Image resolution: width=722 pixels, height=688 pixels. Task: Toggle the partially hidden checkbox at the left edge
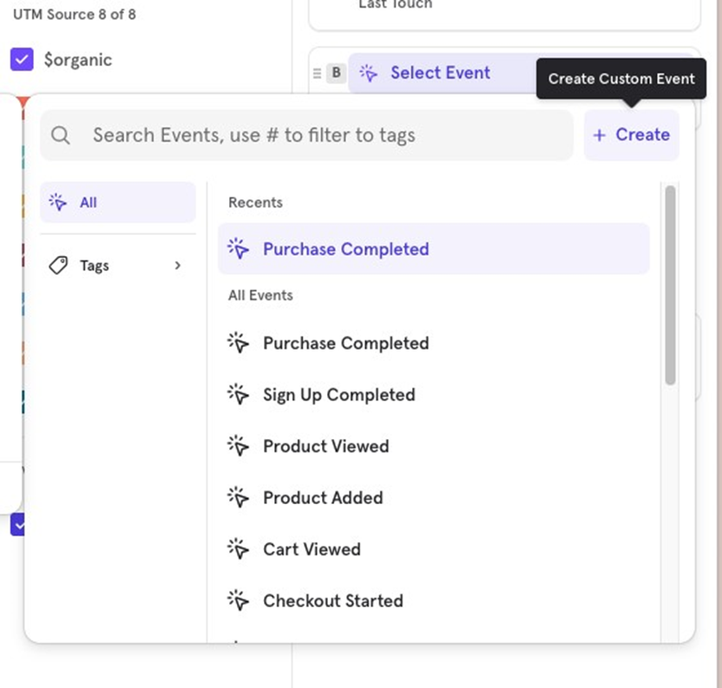coord(19,525)
